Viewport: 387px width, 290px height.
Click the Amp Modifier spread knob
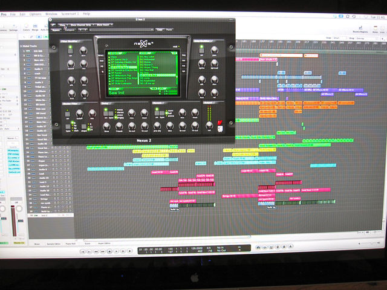[214, 63]
